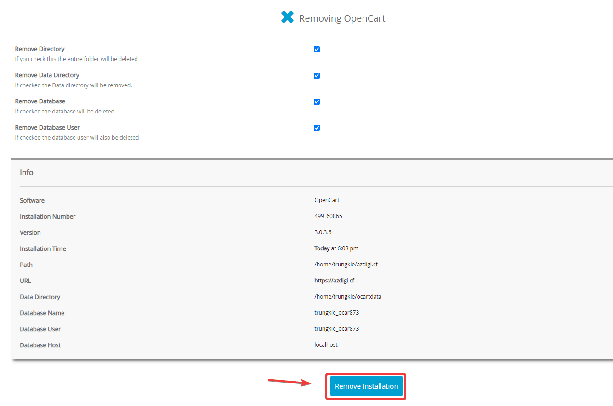The width and height of the screenshot is (613, 406).
Task: Click the data directory /home/trungkie/ocartdata value
Action: (x=347, y=297)
